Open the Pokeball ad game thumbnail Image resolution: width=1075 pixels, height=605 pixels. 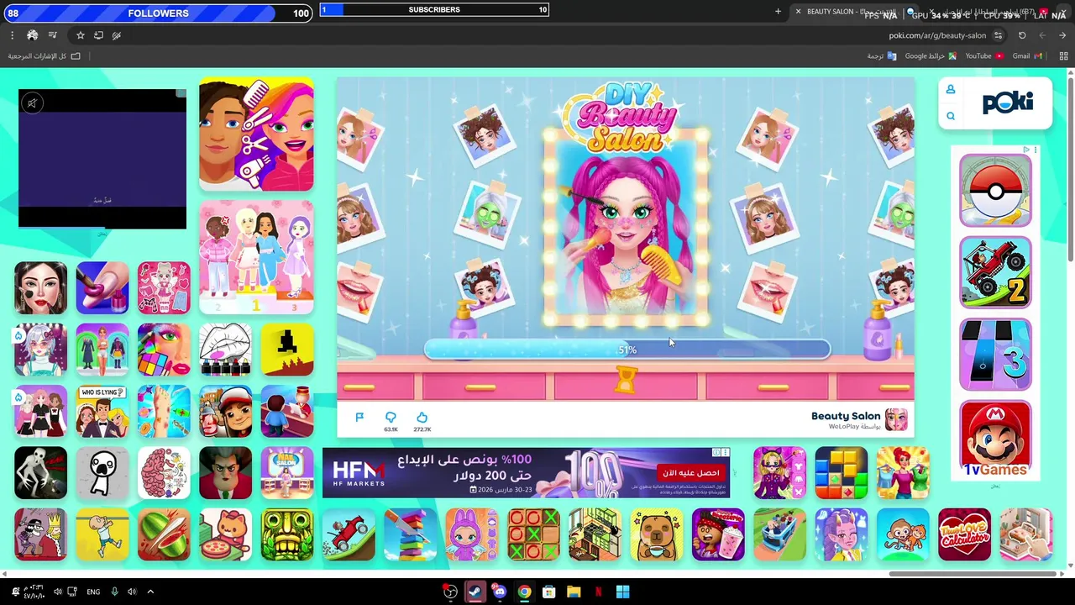(995, 191)
